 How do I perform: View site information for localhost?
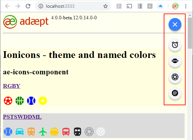tap(41, 6)
